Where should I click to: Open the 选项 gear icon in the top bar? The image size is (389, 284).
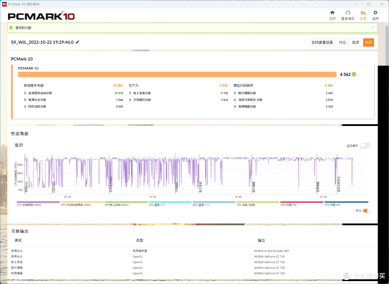pyautogui.click(x=375, y=15)
